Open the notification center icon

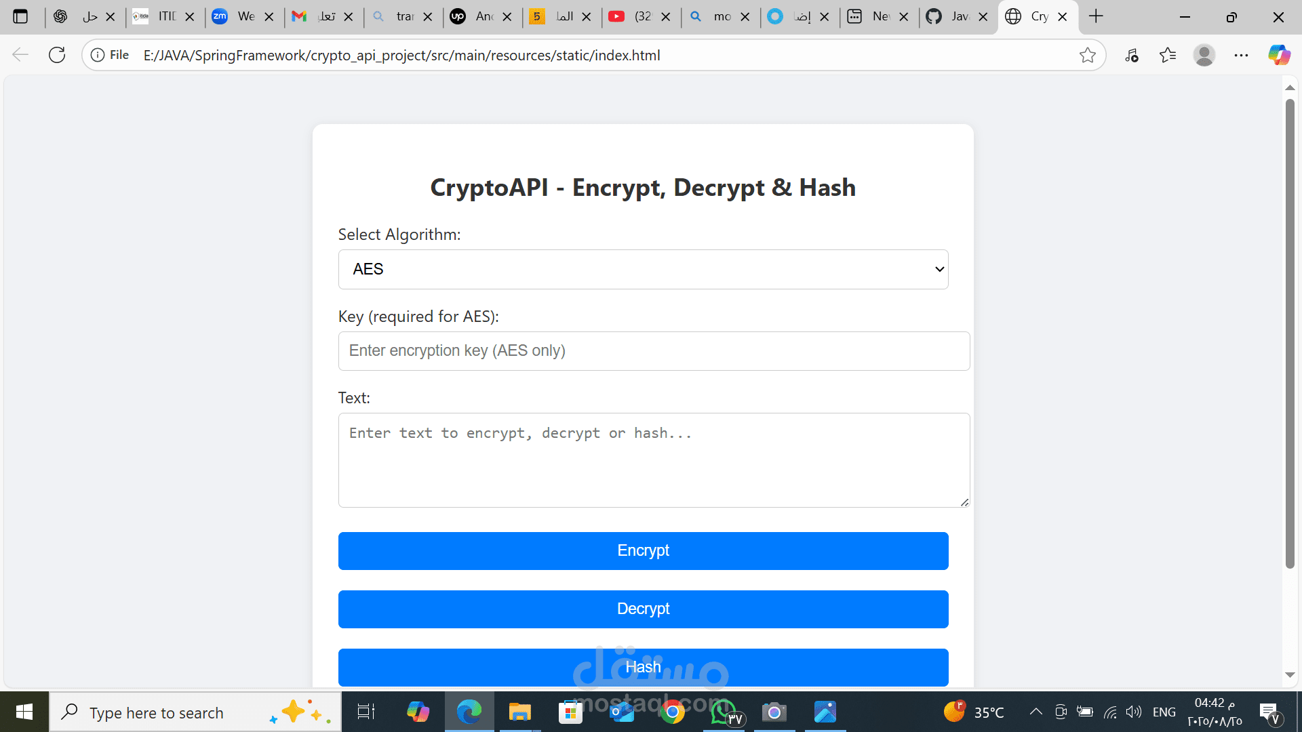click(x=1270, y=713)
